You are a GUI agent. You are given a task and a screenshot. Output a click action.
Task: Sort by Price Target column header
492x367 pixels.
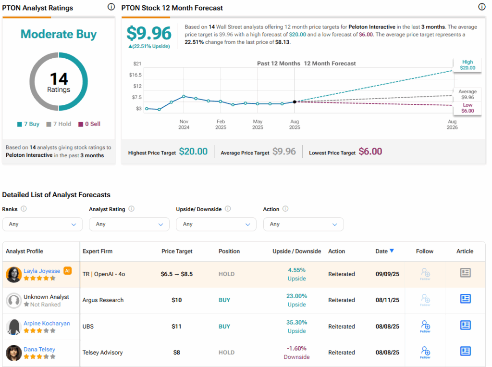point(177,251)
